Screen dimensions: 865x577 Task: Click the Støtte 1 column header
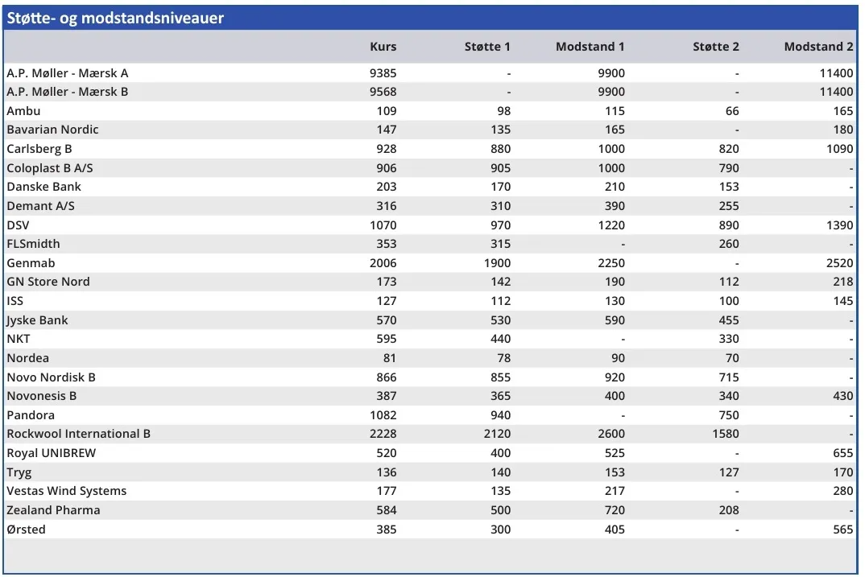click(487, 47)
